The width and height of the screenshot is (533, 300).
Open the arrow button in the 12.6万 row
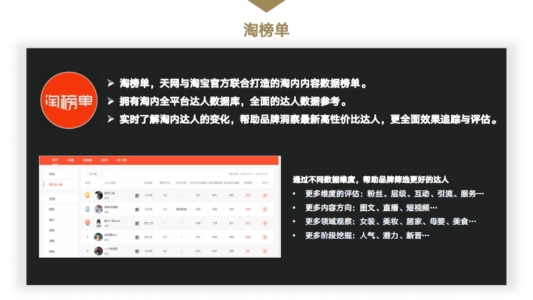(265, 209)
